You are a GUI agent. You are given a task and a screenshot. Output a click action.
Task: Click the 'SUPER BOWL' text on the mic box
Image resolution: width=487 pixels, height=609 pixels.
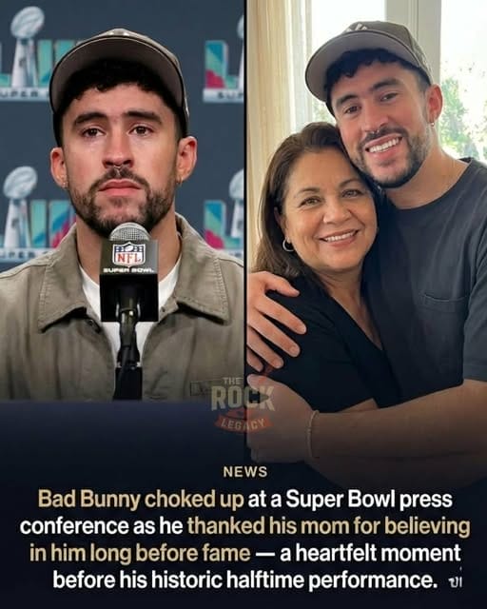[x=129, y=269]
